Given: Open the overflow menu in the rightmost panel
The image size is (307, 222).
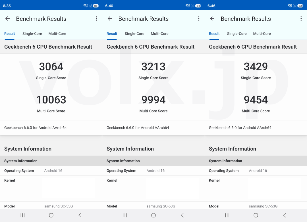Looking at the screenshot, I should pos(301,18).
